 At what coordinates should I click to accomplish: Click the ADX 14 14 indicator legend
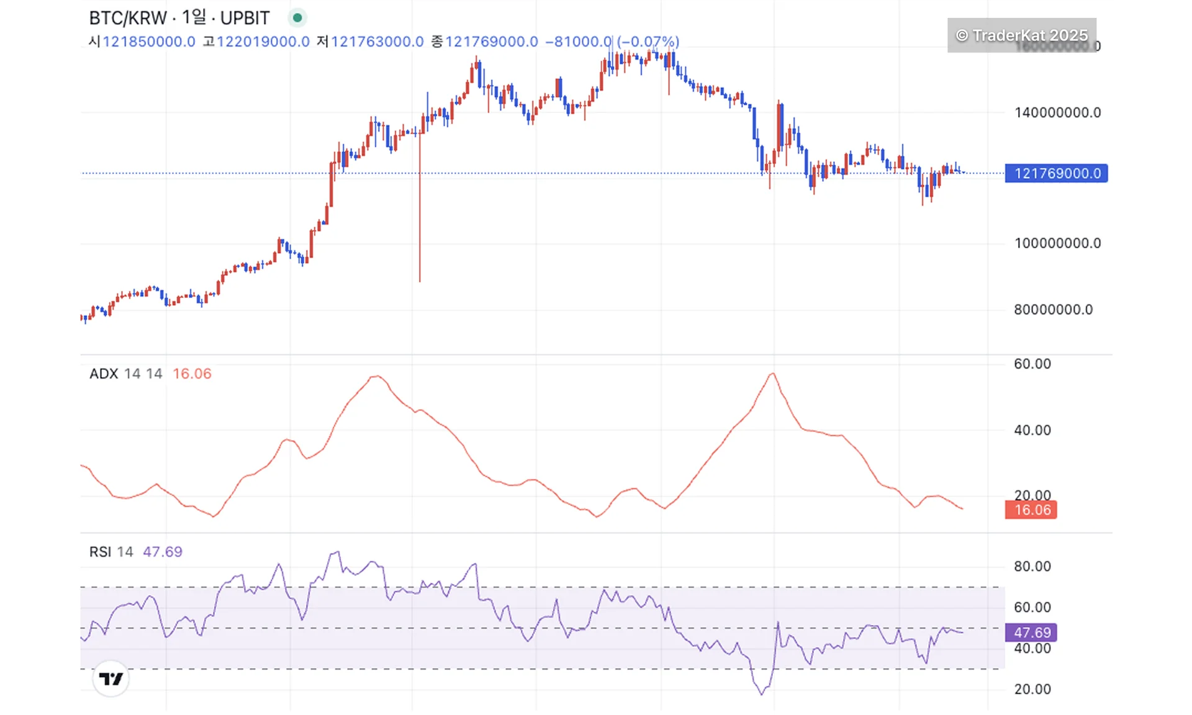click(126, 374)
